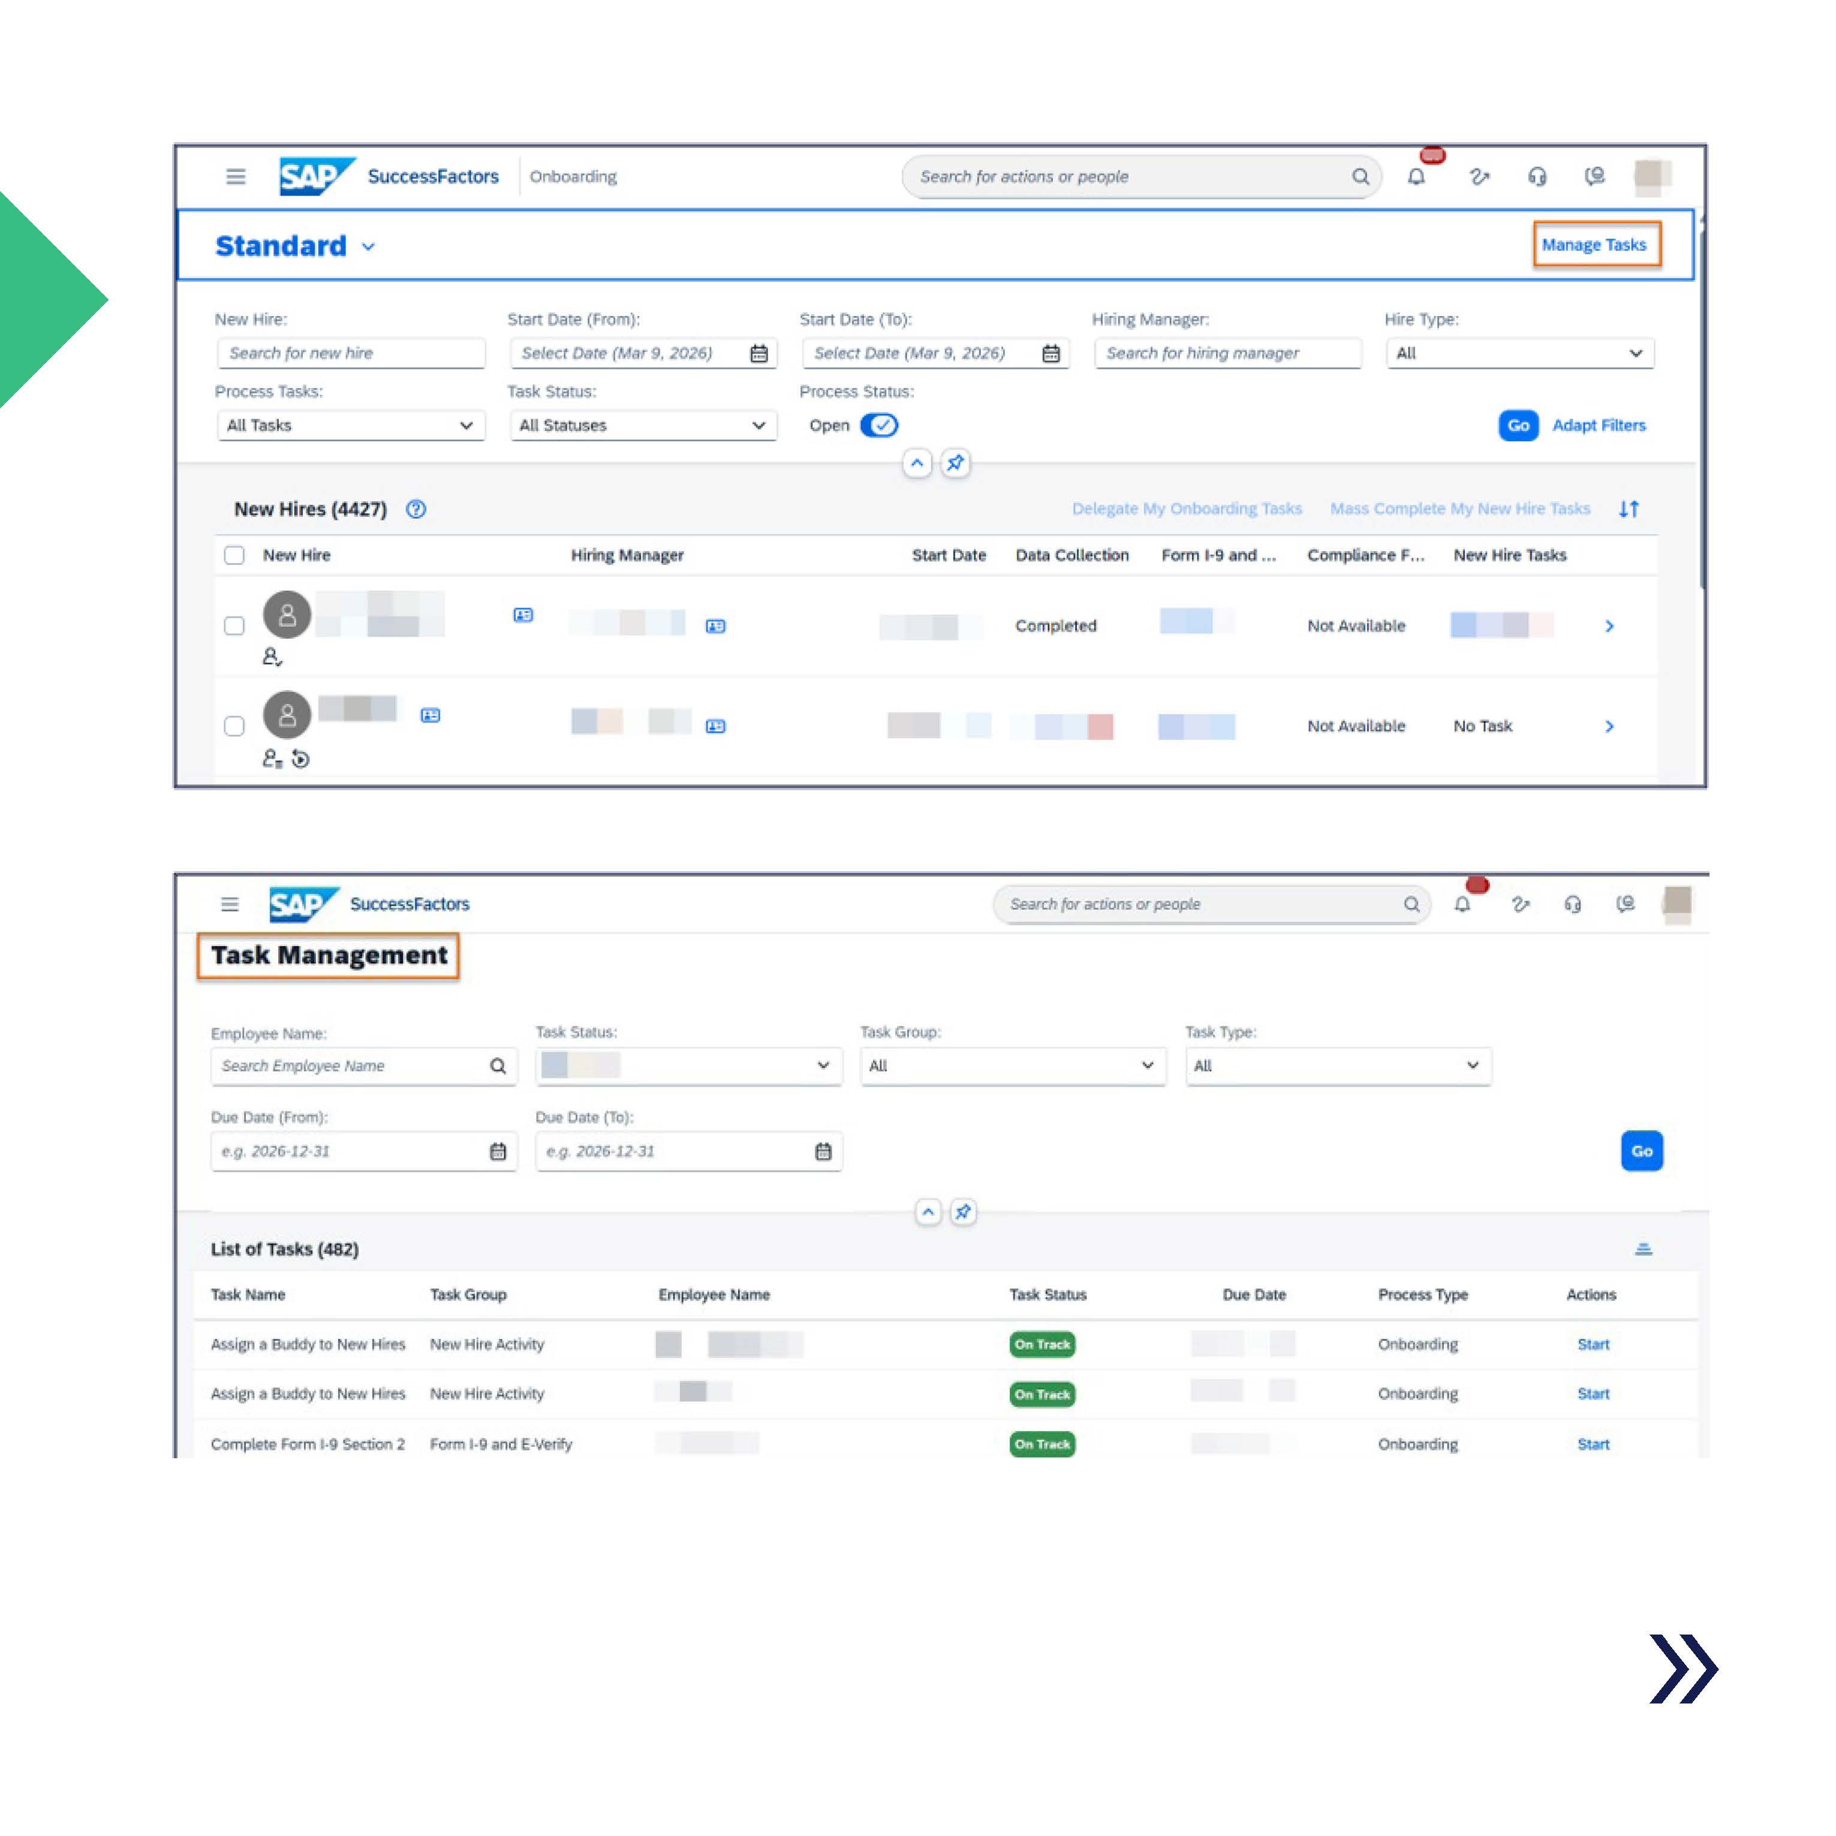Screen dimensions: 1836x1836
Task: Open the notifications bell icon
Action: pos(1417,177)
